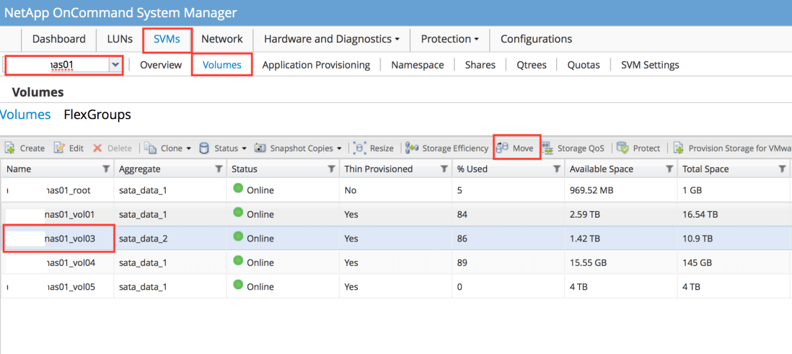This screenshot has height=354, width=792.
Task: Go to the Dashboard tab
Action: (59, 39)
